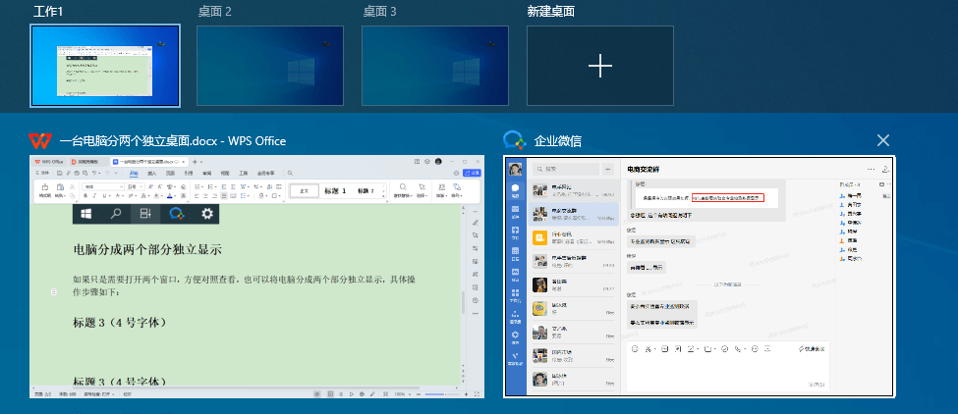Switch to the 工作1 virtual desktop thumbnail
This screenshot has height=414, width=958.
pyautogui.click(x=105, y=66)
